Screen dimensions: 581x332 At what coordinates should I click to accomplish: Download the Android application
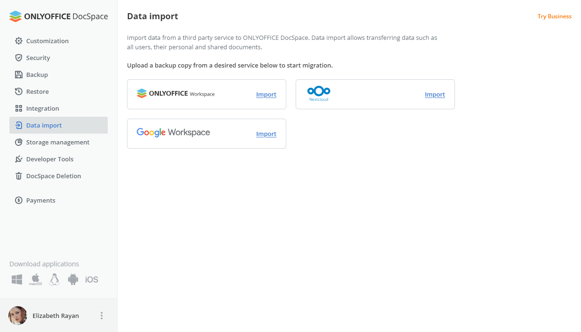pos(73,279)
